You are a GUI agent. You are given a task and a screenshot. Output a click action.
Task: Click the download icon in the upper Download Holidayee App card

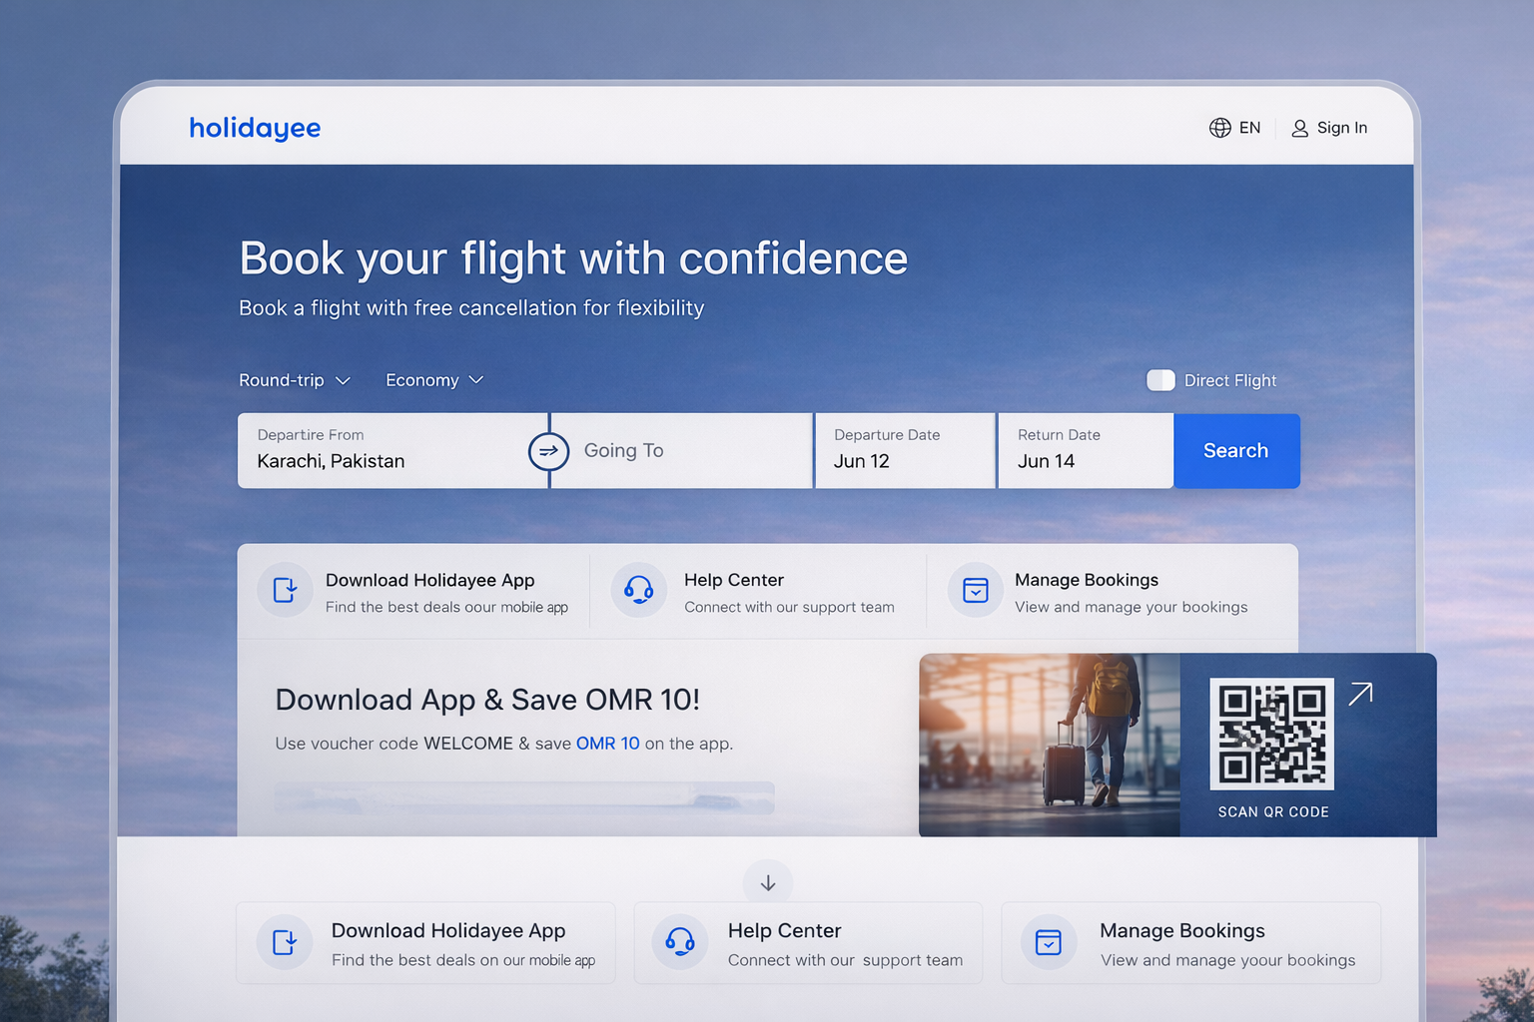pos(286,591)
